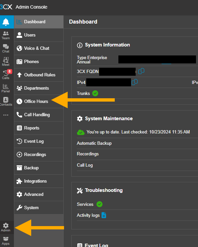Screen dimensions: 198x247
Task: Open the Chat section in left rail
Action: pyautogui.click(x=6, y=48)
